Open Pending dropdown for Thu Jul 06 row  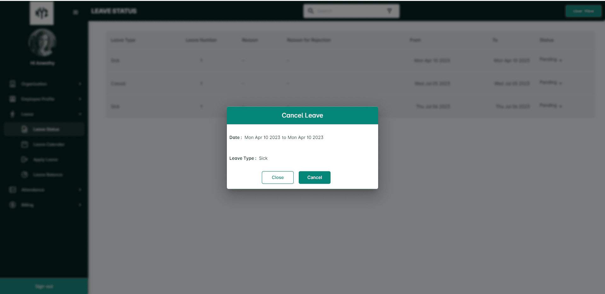point(551,106)
